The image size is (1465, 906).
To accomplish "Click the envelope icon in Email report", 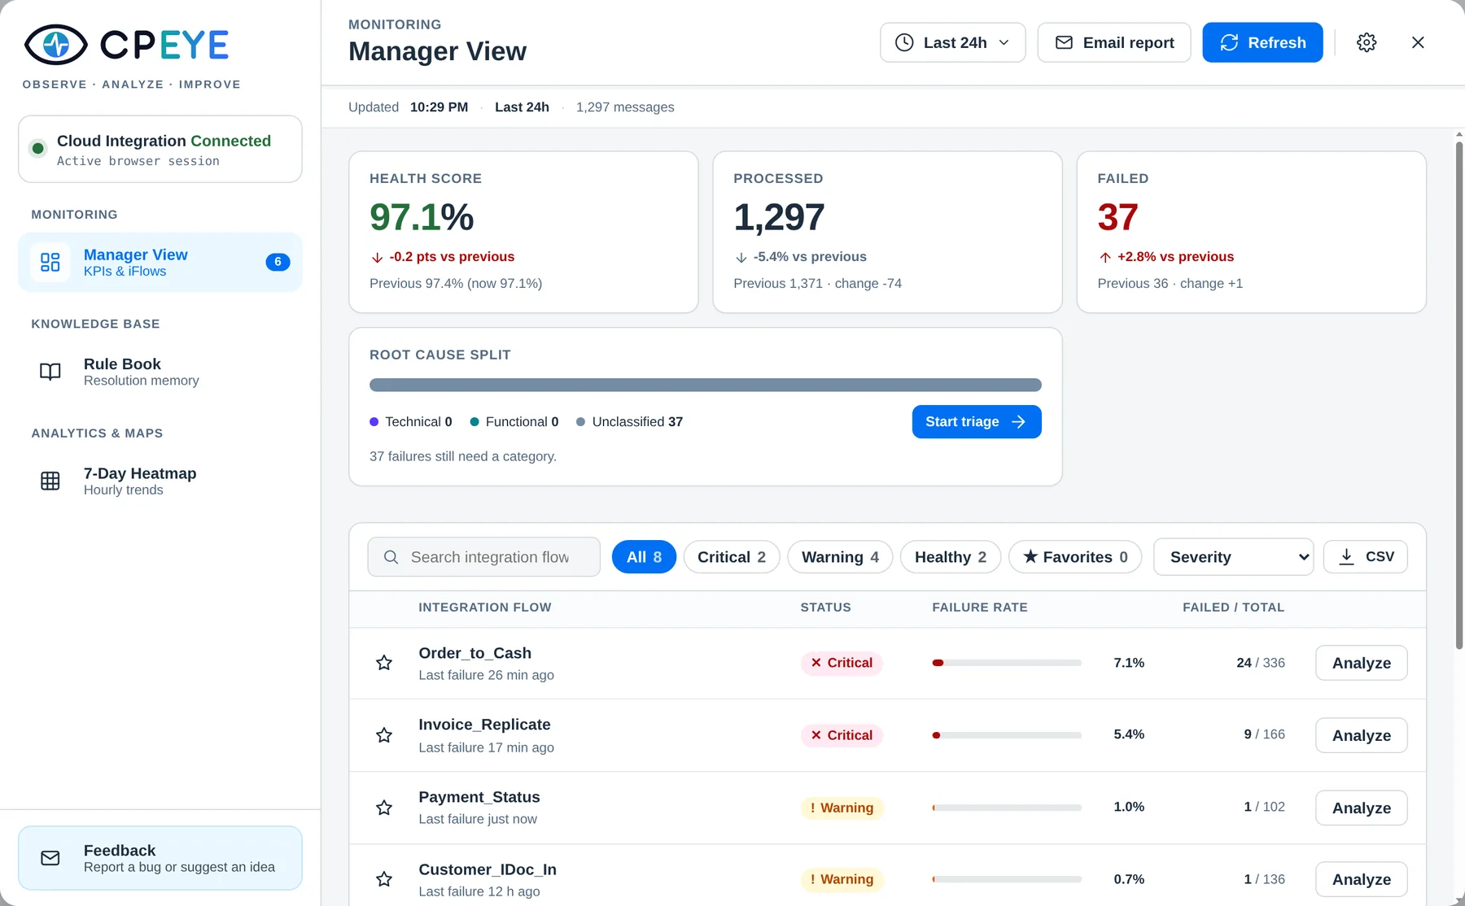I will click(1064, 42).
